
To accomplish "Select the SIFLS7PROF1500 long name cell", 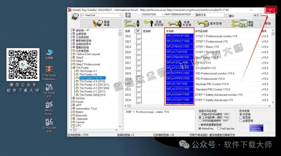I will tap(179, 36).
